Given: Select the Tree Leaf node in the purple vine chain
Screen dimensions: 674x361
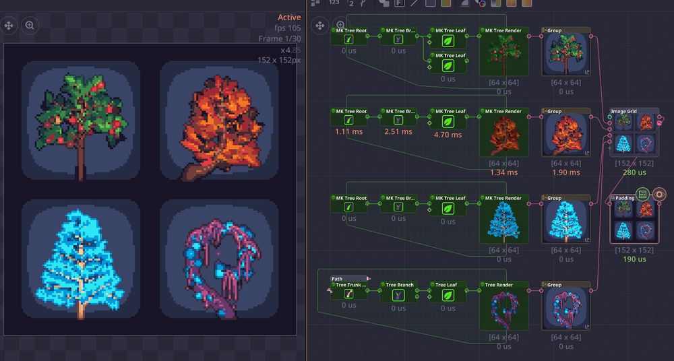Looking at the screenshot, I should tap(448, 292).
